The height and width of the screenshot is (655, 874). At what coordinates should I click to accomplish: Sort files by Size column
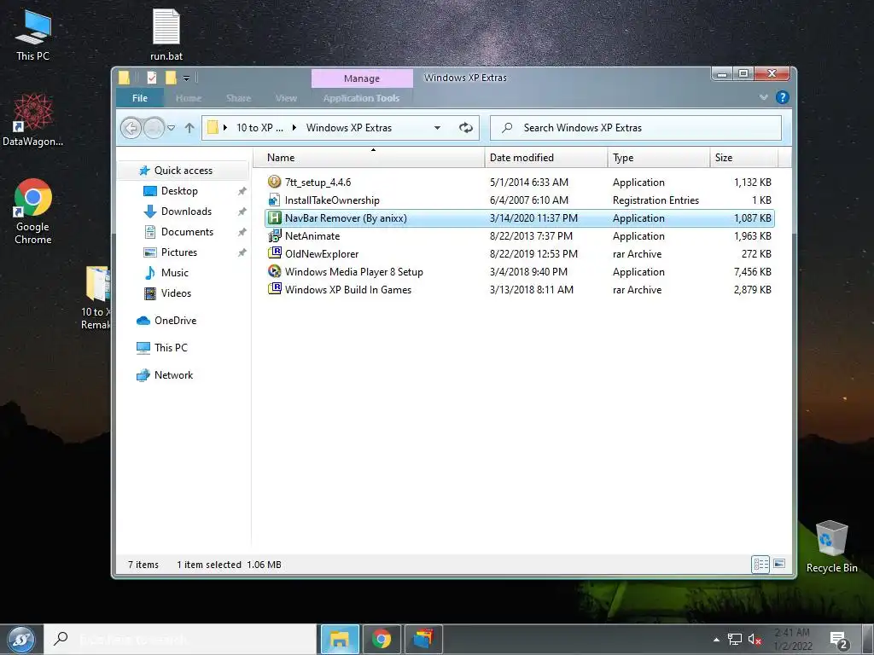[x=743, y=158]
